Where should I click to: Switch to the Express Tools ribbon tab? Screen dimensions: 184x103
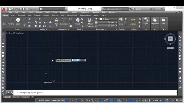click(x=72, y=15)
